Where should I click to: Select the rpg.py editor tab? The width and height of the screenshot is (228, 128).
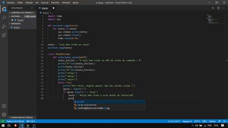[47, 8]
